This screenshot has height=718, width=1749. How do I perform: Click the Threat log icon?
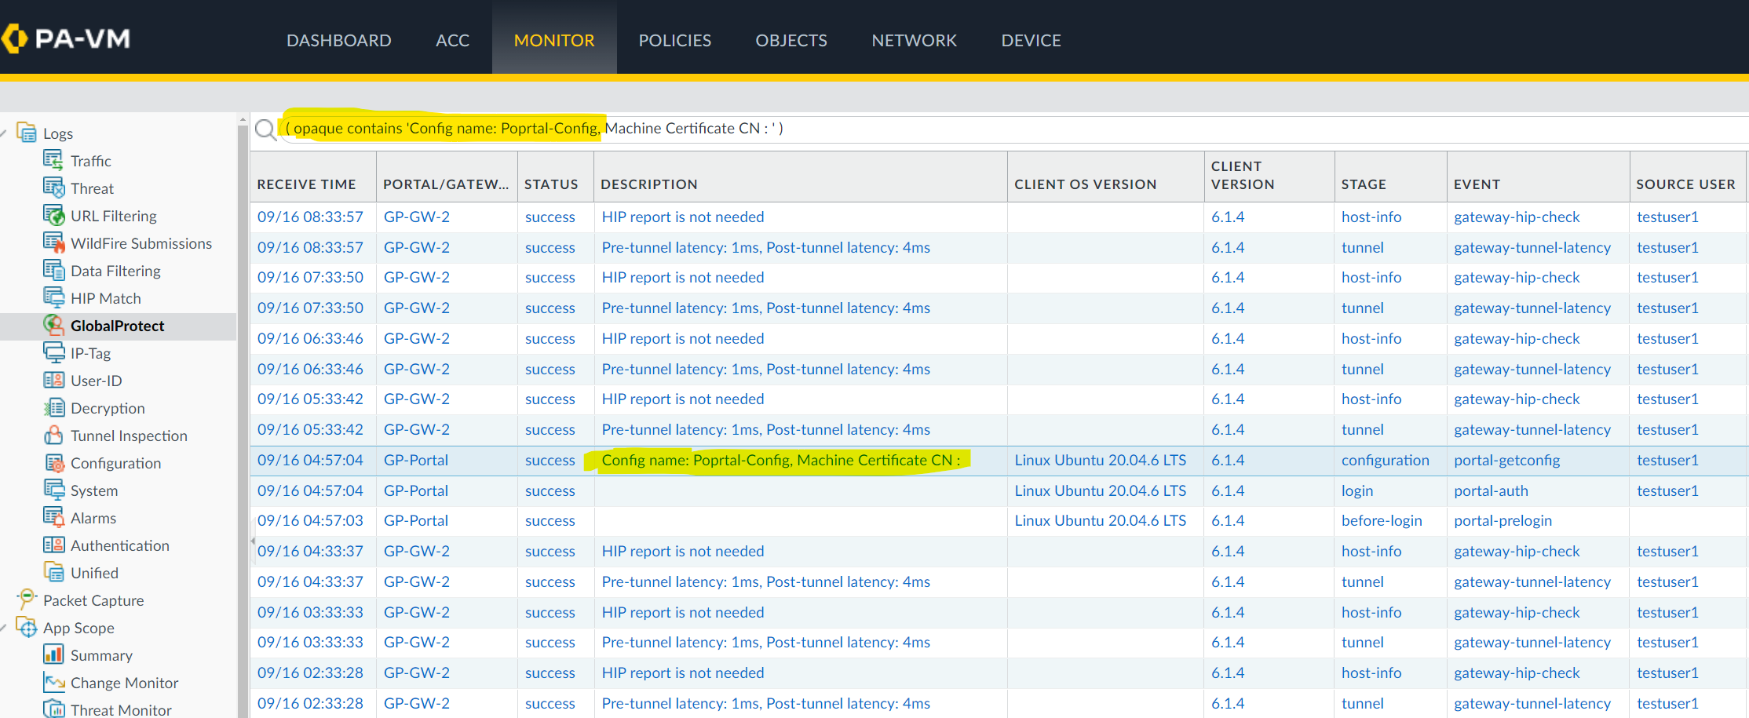point(53,188)
